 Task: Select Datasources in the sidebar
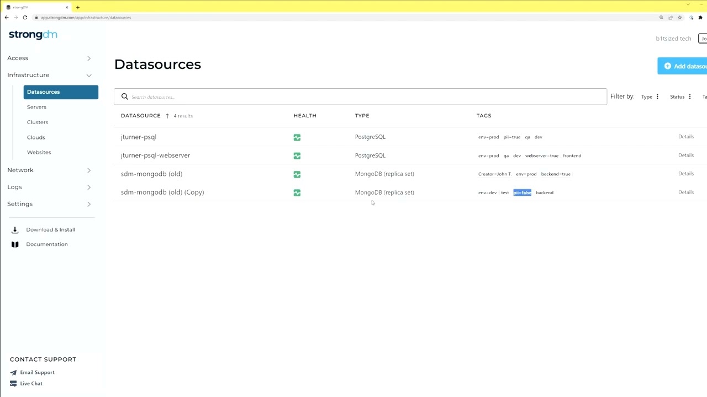point(61,92)
